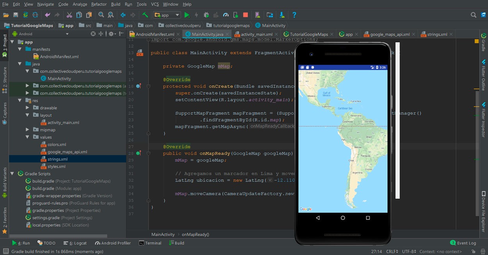The height and width of the screenshot is (255, 488).
Task: Collapse the values folder
Action: [x=27, y=137]
